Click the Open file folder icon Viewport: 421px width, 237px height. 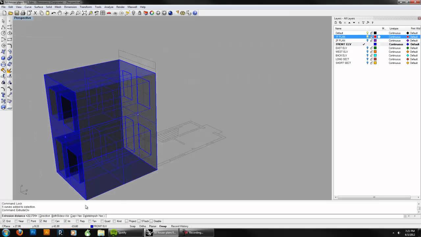(11, 13)
